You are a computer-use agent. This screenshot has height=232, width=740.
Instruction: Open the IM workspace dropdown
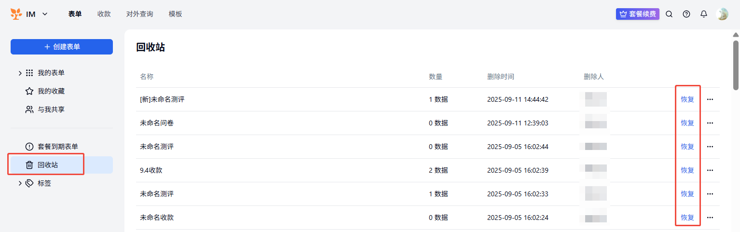(x=45, y=14)
